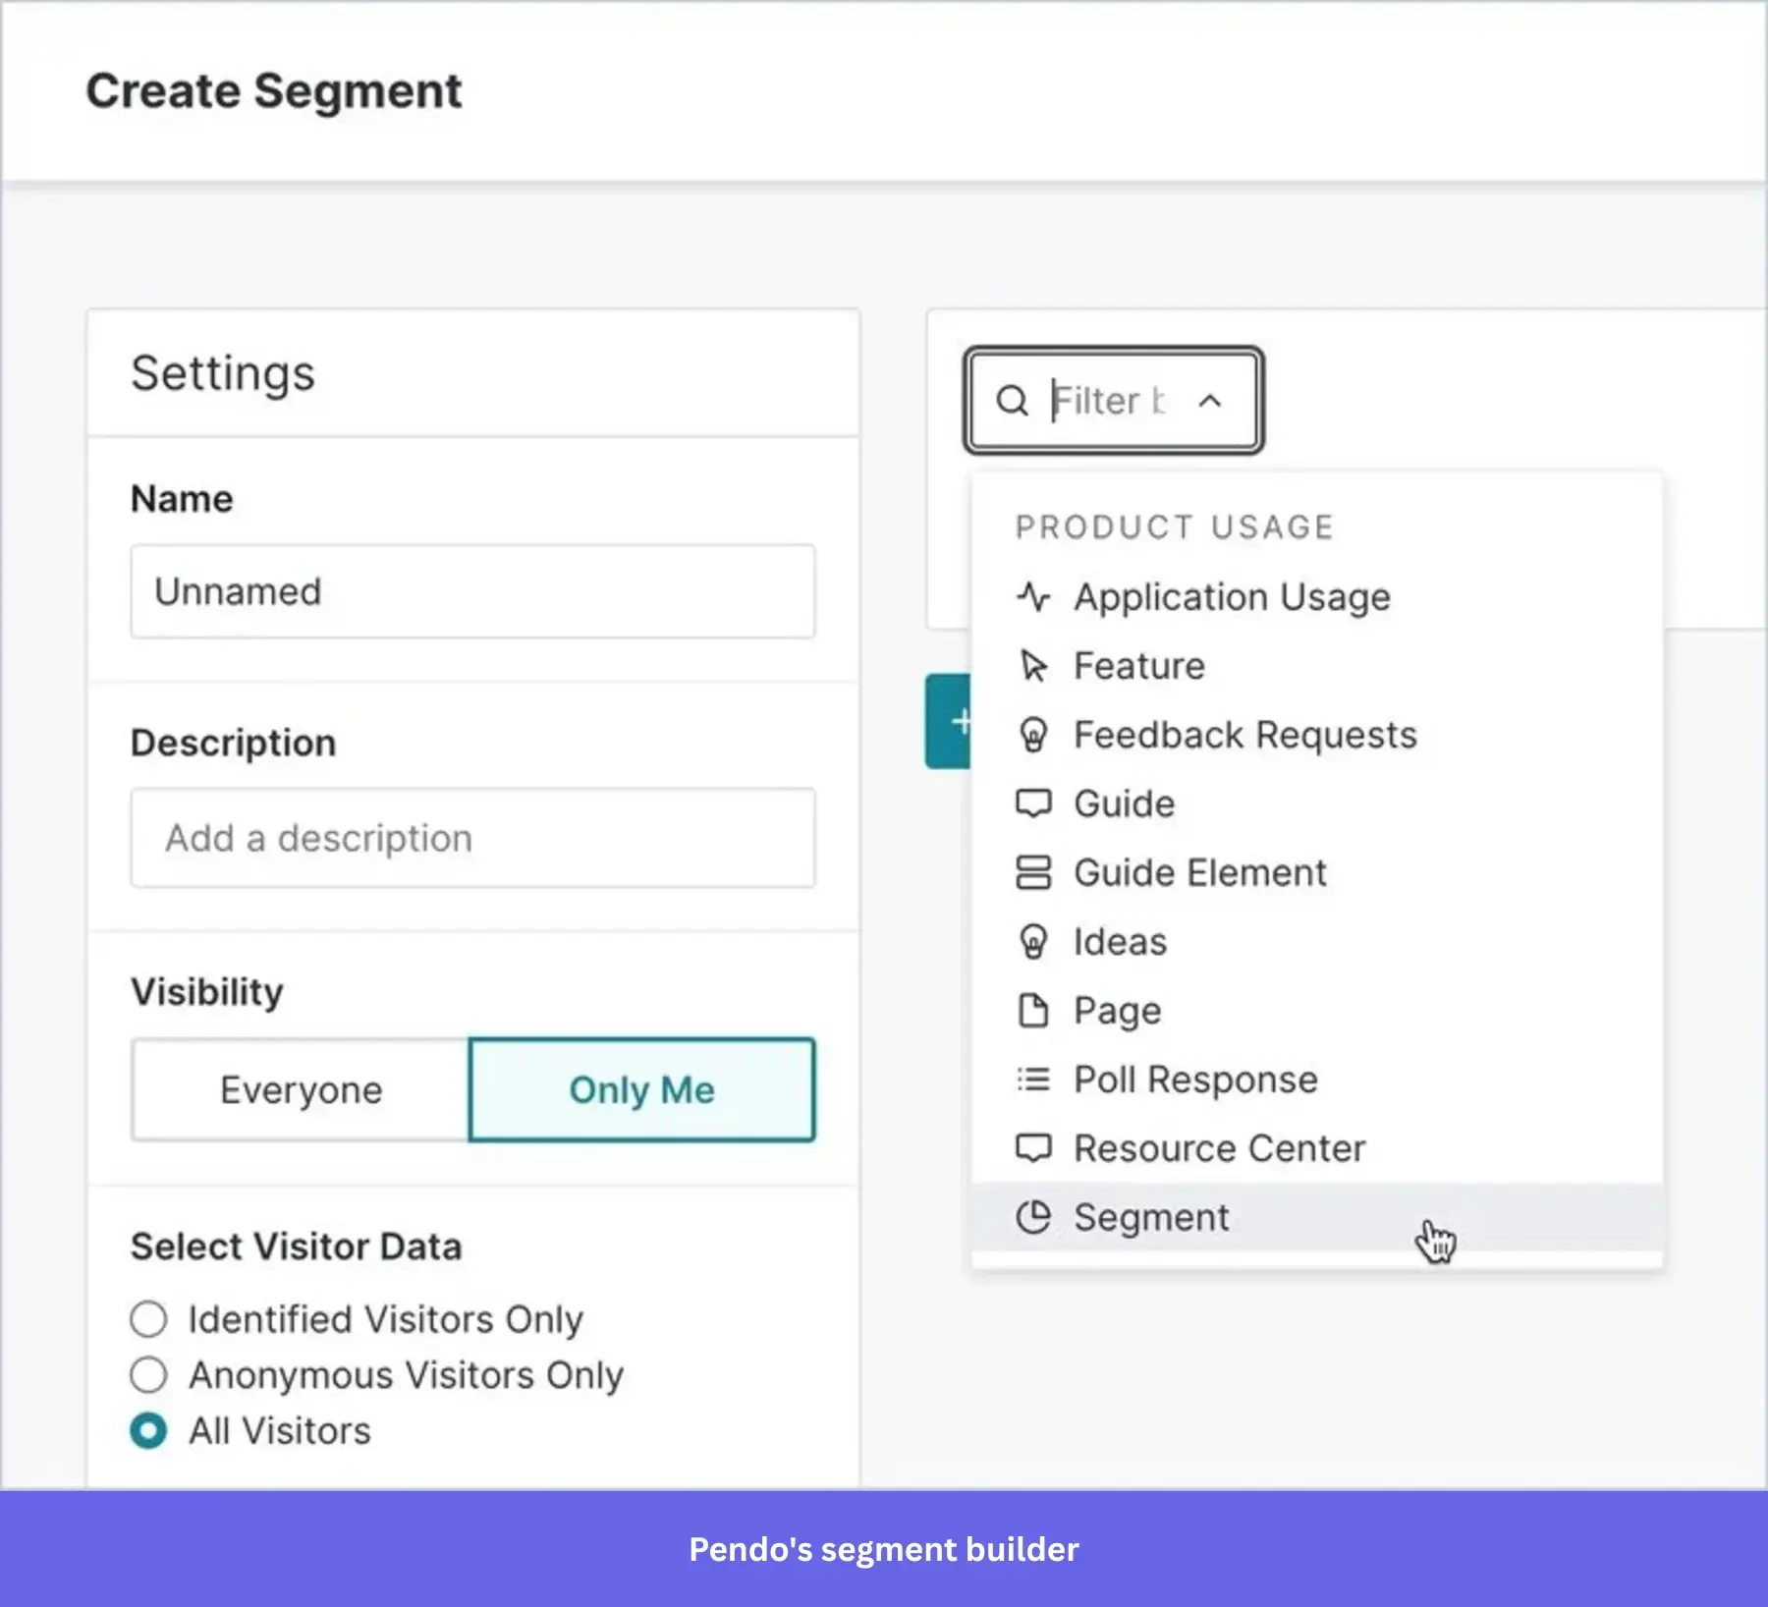1768x1607 pixels.
Task: Select the Segment pie chart icon
Action: tap(1034, 1216)
